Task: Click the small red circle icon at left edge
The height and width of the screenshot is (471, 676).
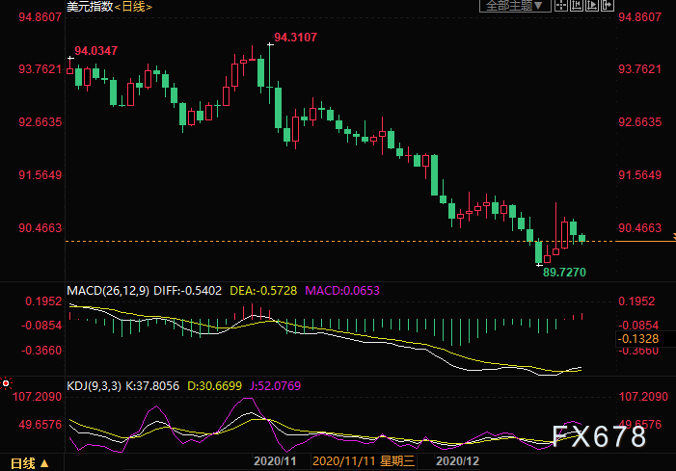Action: (6, 380)
